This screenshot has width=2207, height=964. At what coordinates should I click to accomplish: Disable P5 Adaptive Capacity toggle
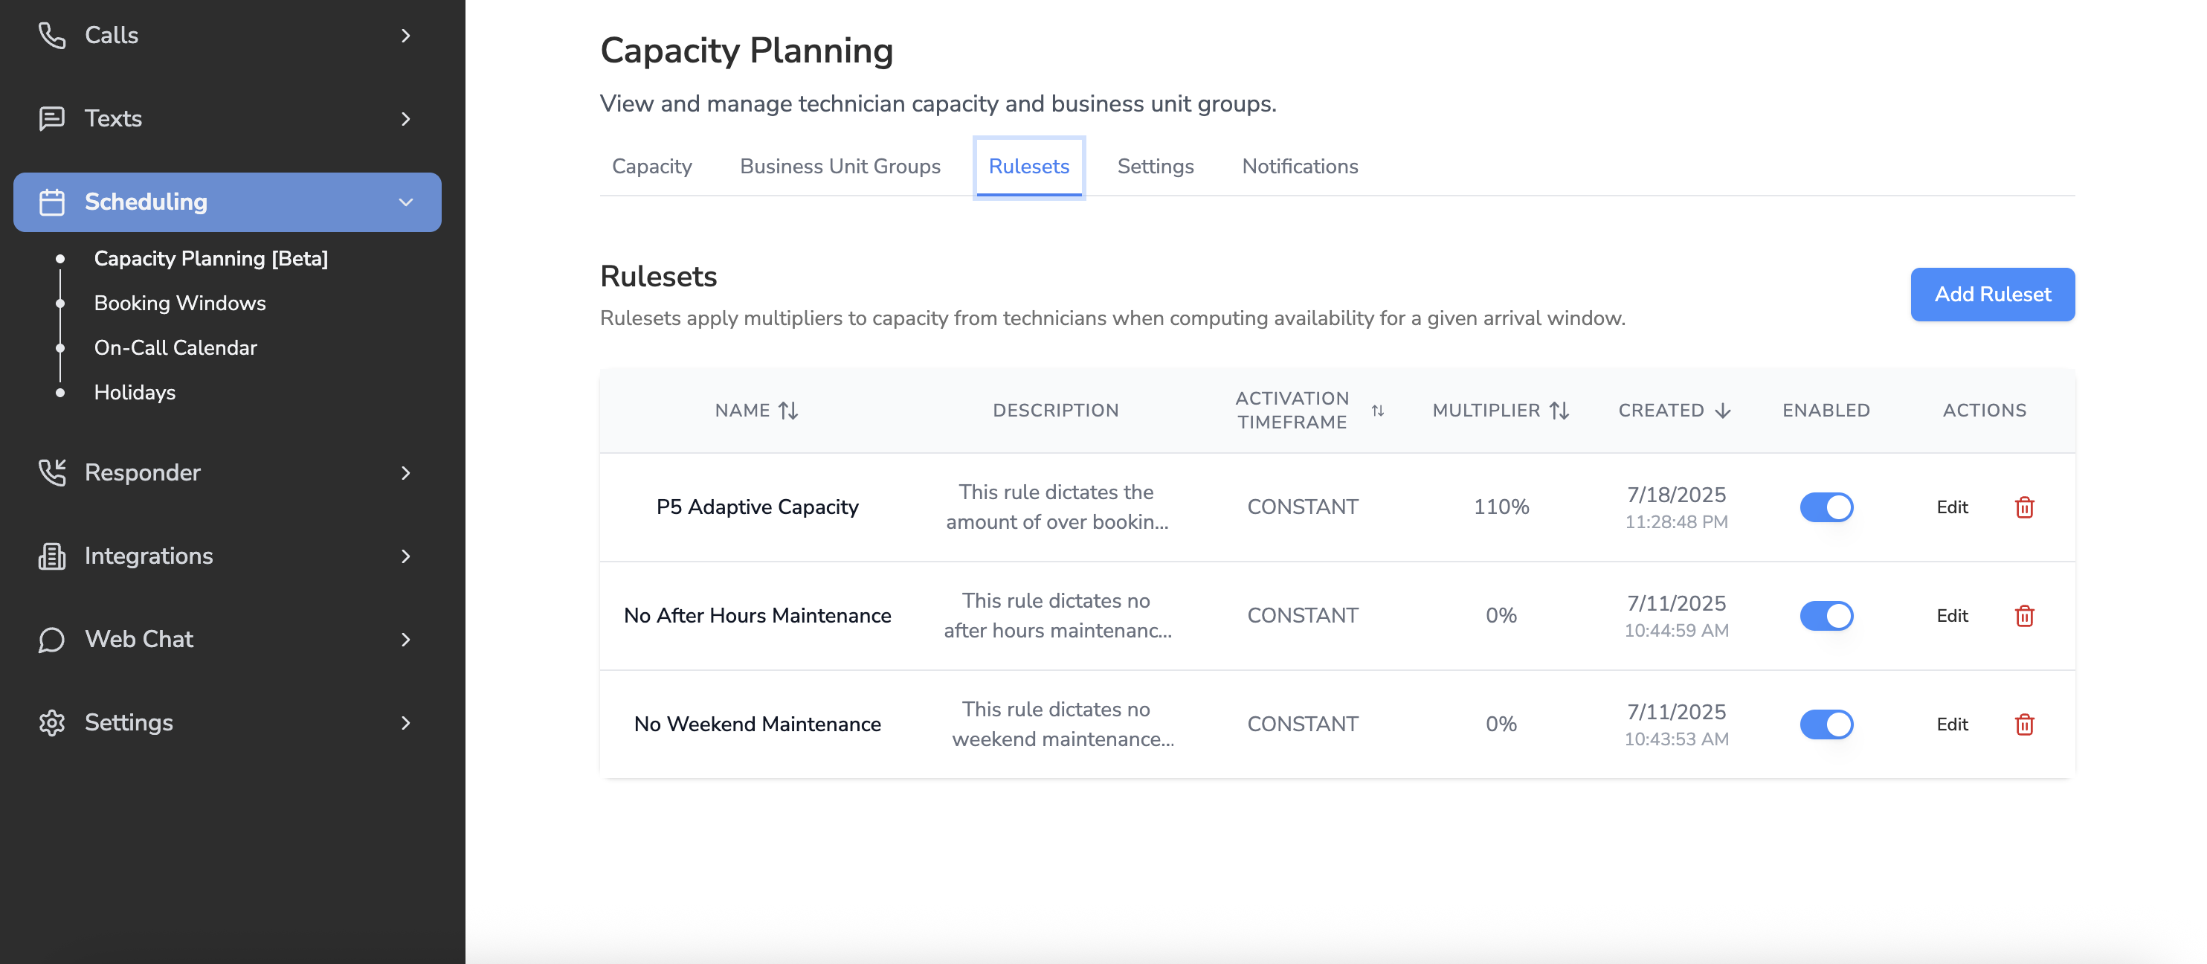coord(1826,507)
